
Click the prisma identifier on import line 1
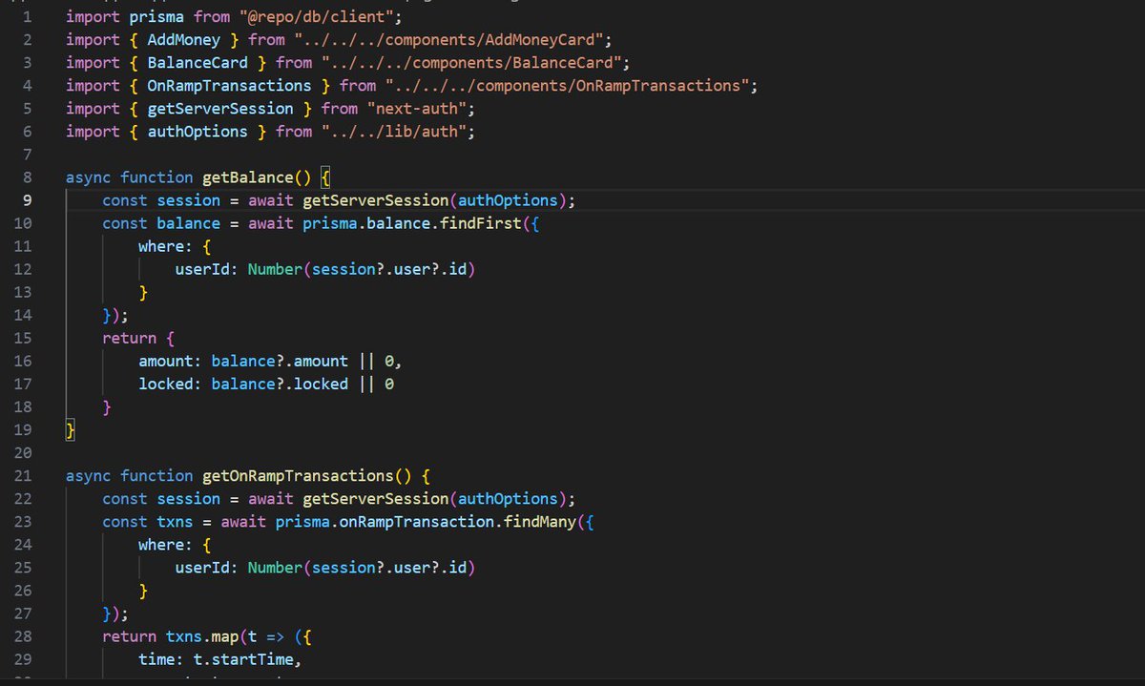tap(156, 17)
